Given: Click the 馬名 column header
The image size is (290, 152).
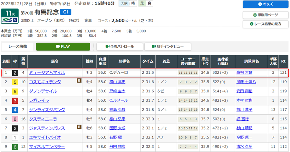Looking at the screenshot, I should coord(55,62).
